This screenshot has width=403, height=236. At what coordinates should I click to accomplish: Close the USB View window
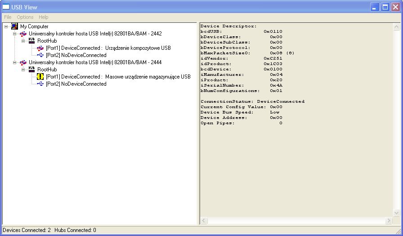click(395, 7)
